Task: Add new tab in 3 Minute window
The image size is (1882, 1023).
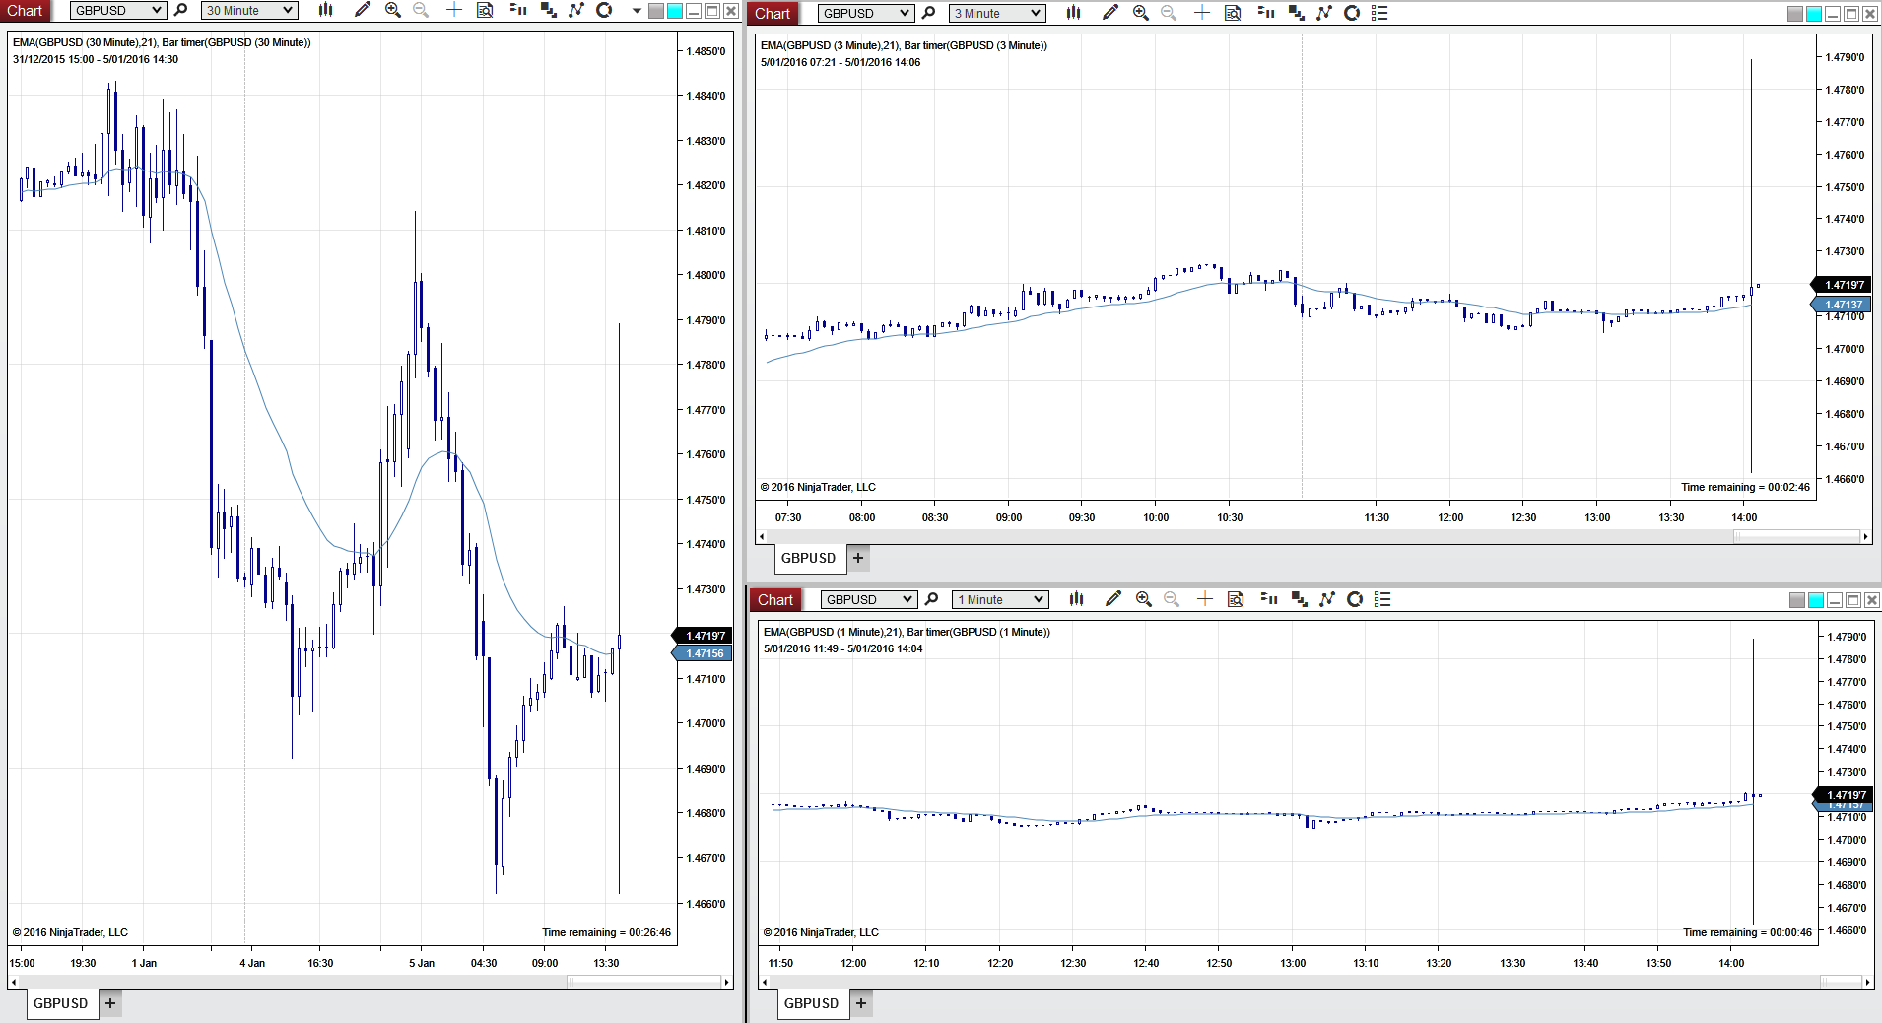Action: point(858,558)
